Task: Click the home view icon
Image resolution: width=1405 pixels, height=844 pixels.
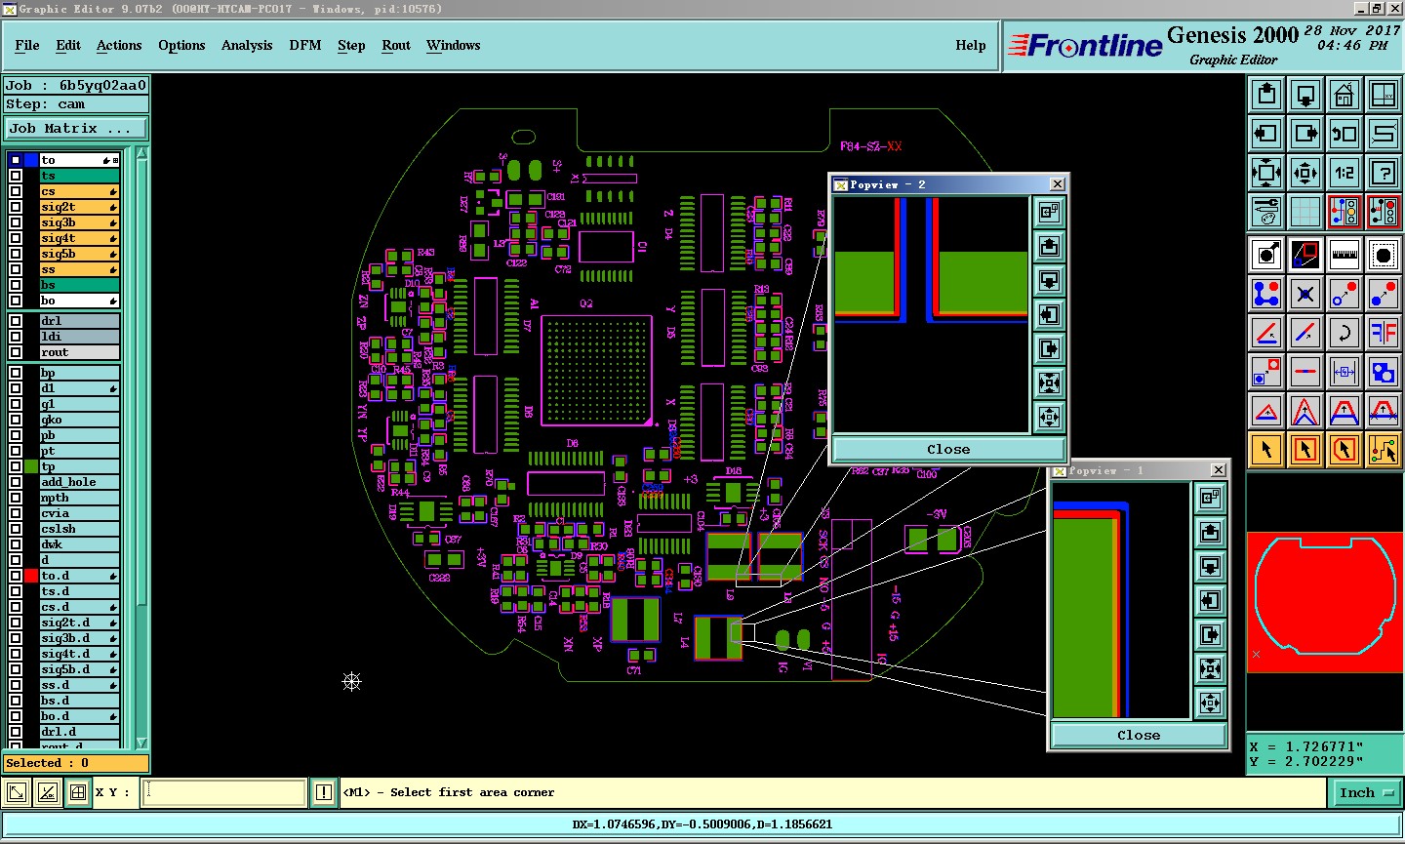Action: coord(1345,95)
